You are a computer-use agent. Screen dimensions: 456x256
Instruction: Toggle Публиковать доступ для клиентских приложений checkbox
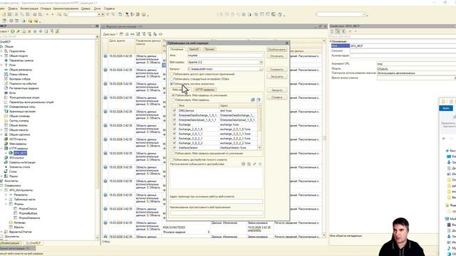172,74
